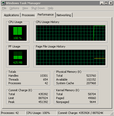Switch to the Networking tab

click(64, 15)
